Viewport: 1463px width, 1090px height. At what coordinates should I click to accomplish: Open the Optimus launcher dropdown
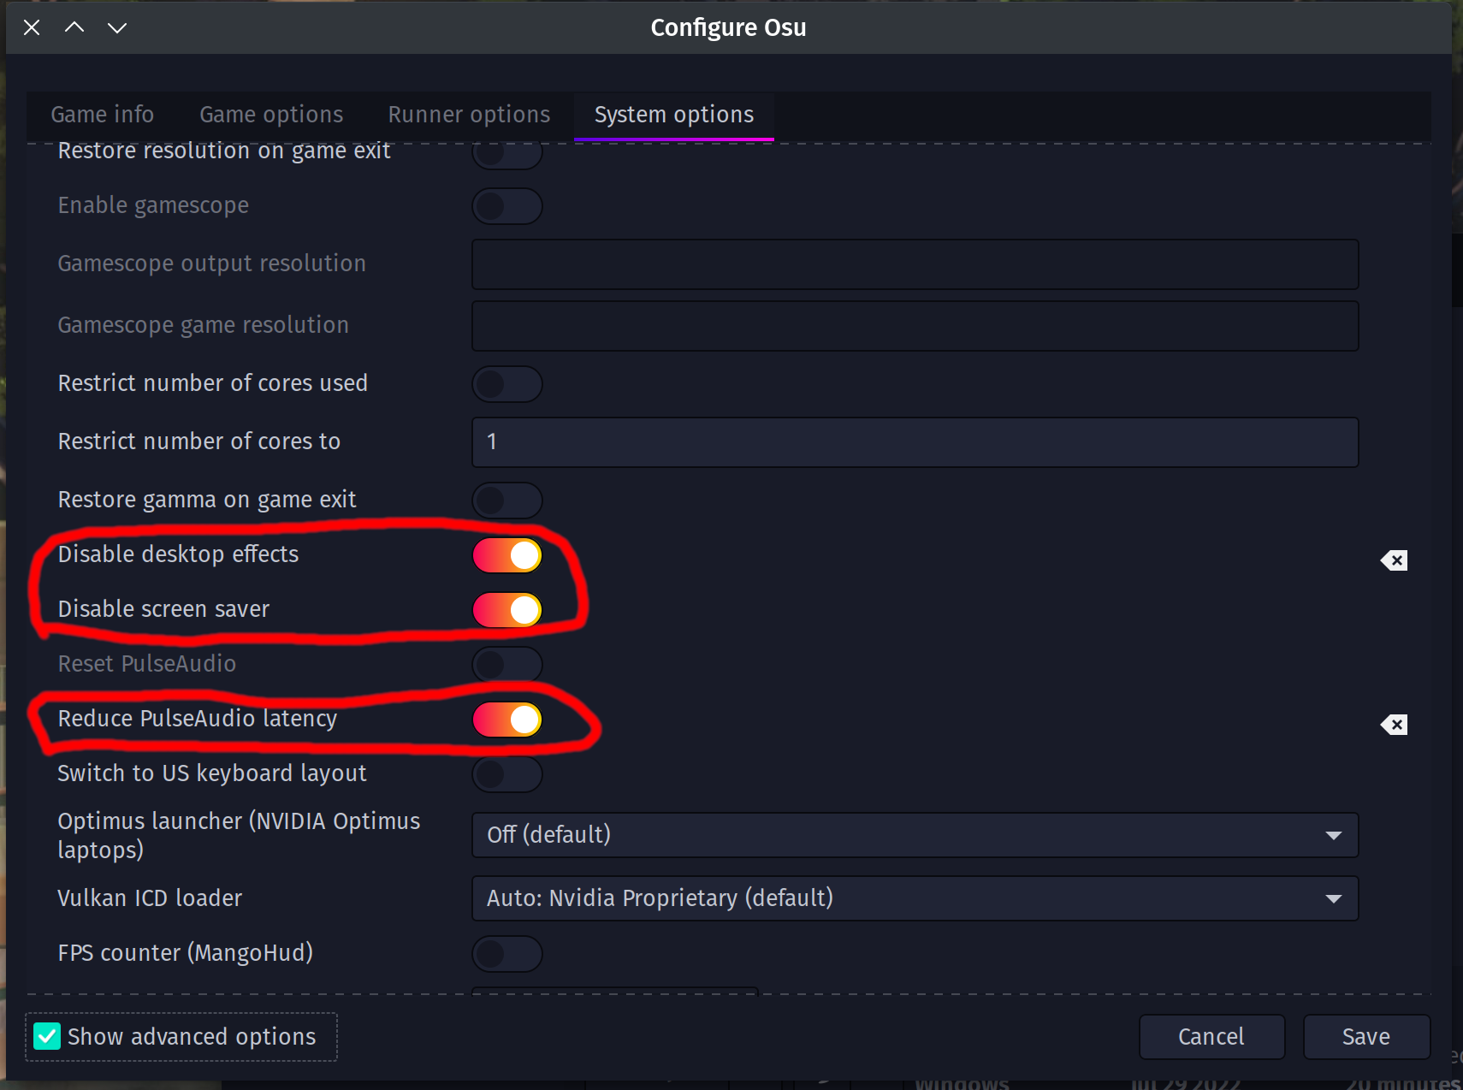(x=915, y=835)
